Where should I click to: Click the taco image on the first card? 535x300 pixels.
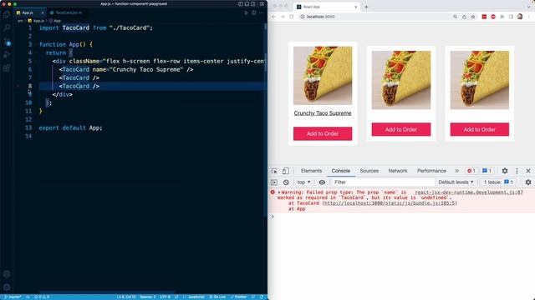pos(323,76)
